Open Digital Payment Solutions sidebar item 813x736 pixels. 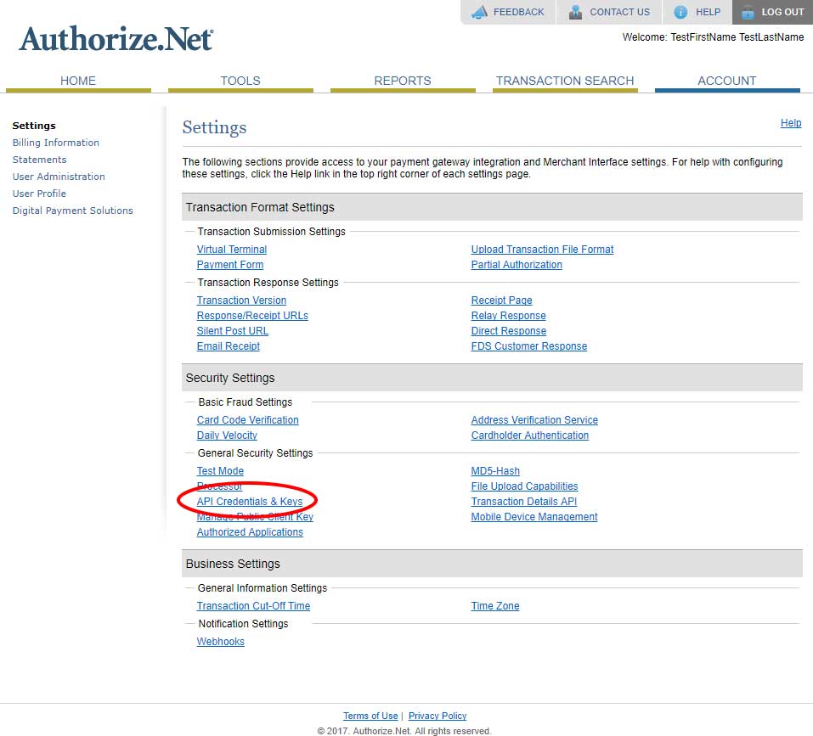[x=73, y=211]
